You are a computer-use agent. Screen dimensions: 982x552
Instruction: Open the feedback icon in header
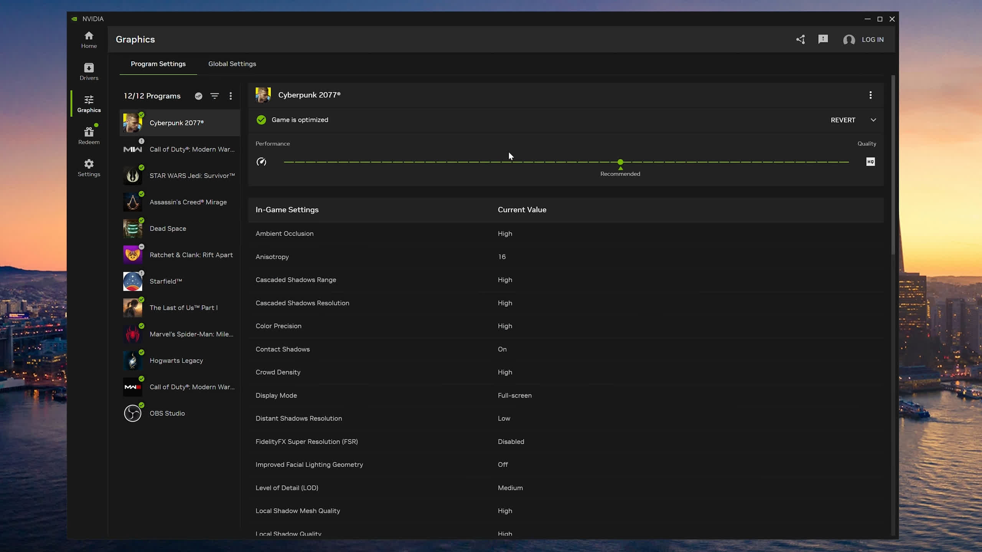coord(823,39)
